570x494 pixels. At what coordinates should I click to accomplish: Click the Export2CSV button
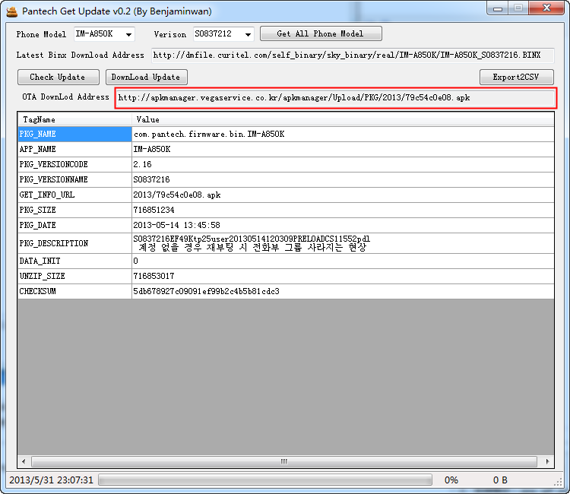516,77
